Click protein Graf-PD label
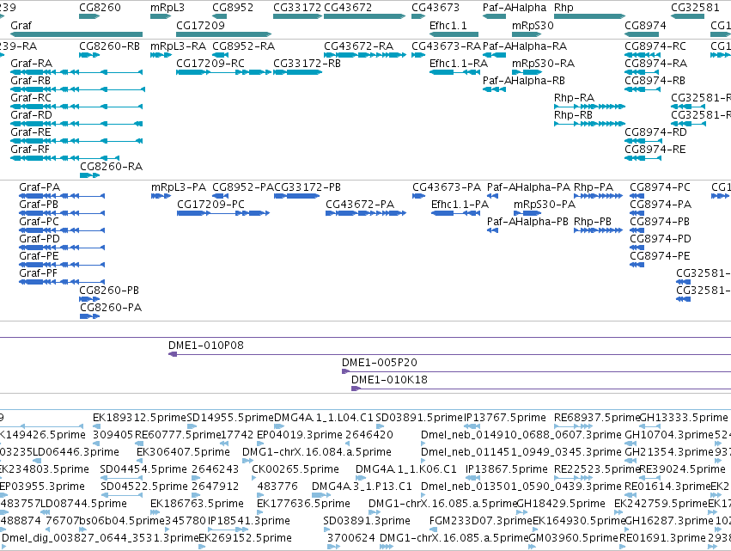The image size is (731, 551). [x=40, y=238]
